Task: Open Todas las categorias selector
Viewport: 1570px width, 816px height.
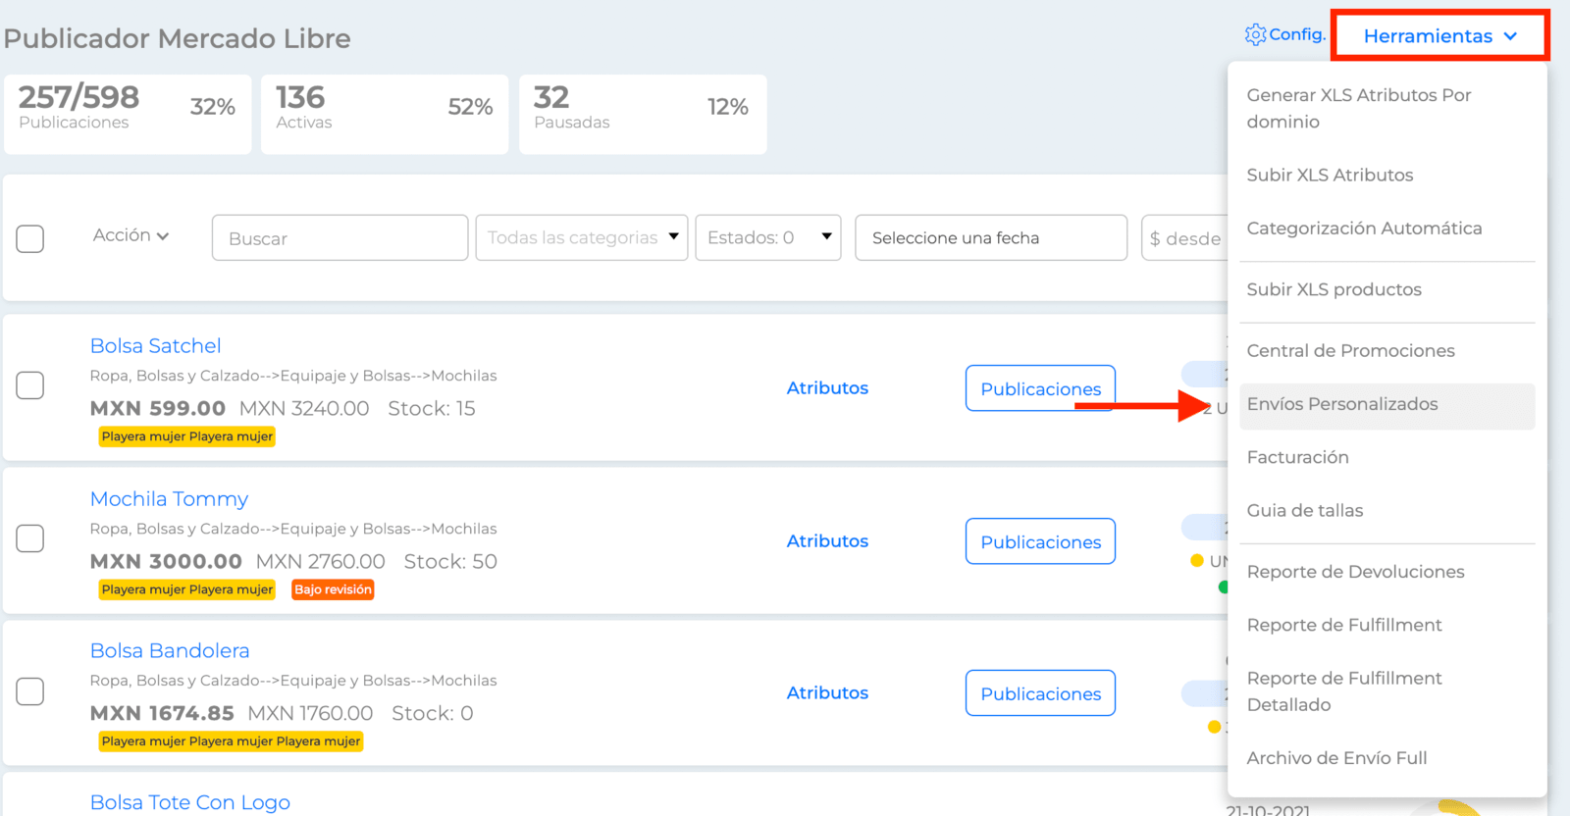Action: pyautogui.click(x=582, y=237)
